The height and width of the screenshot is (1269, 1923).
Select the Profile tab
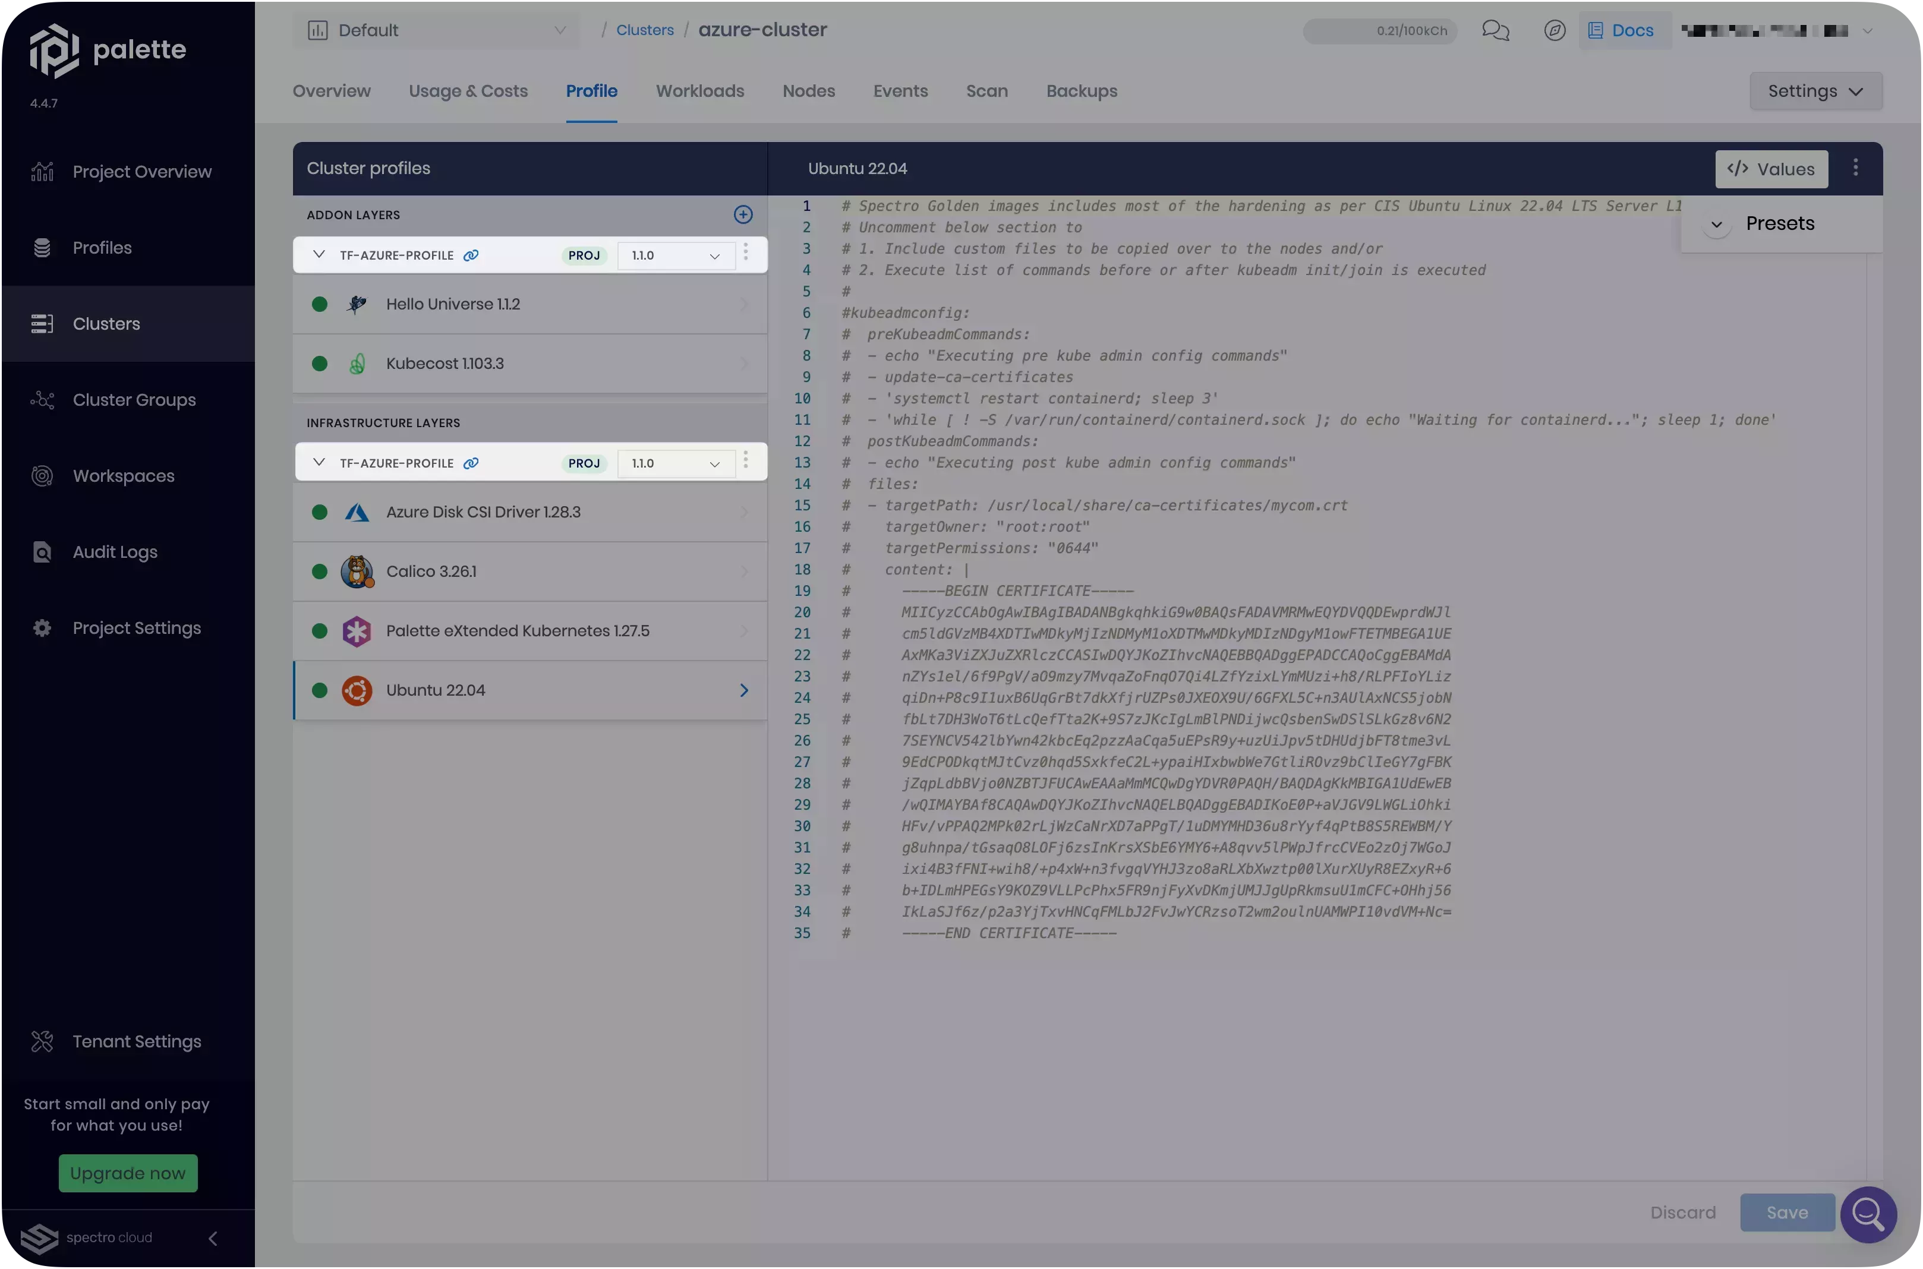click(x=592, y=91)
